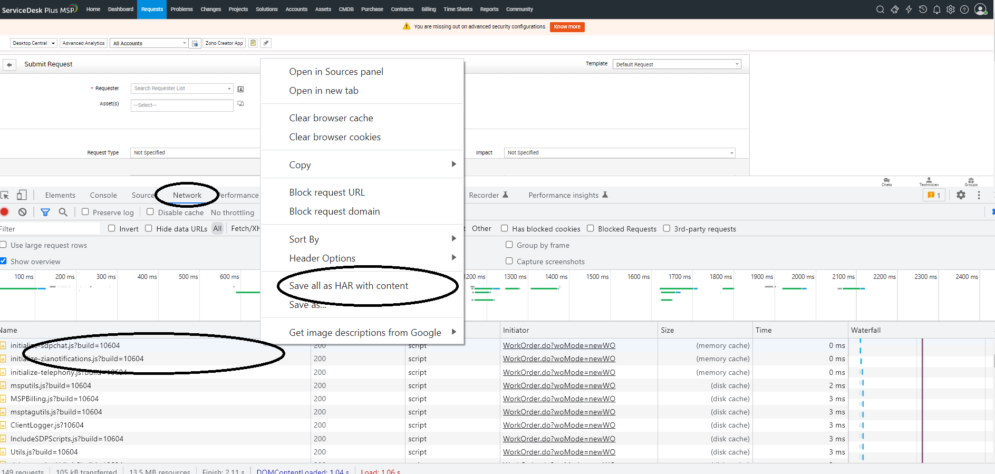995x474 pixels.
Task: Click the requester details icon
Action: [x=240, y=89]
